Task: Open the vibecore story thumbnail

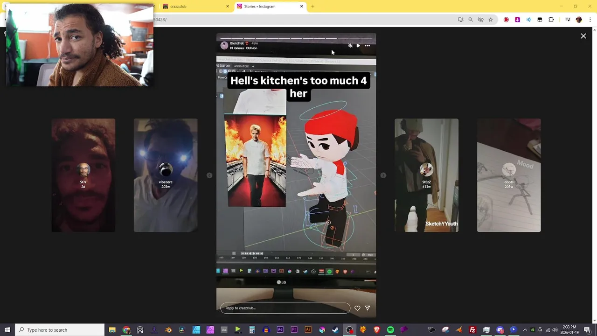Action: tap(166, 175)
